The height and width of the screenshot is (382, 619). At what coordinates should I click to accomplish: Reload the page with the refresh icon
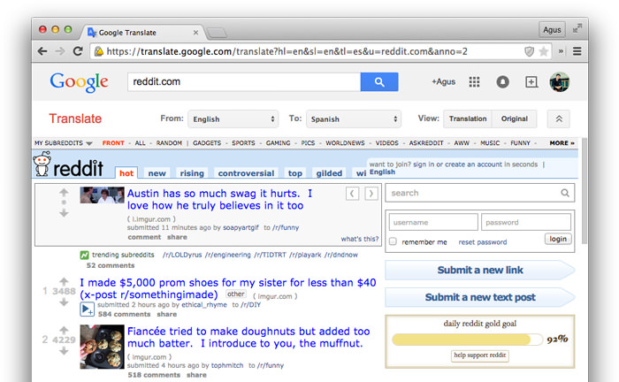pos(78,51)
